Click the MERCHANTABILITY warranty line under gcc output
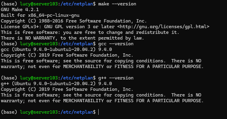The width and height of the screenshot is (227, 119). [x=102, y=67]
